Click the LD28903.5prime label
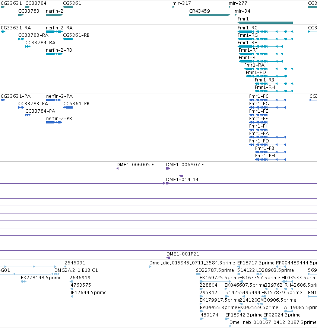 point(275,270)
